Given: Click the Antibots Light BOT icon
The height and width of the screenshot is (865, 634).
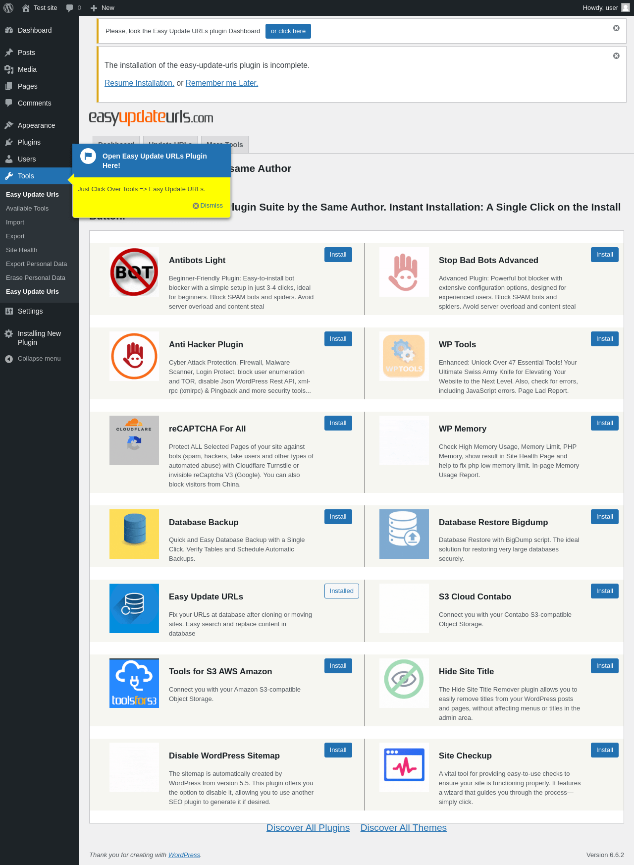Looking at the screenshot, I should (x=134, y=272).
